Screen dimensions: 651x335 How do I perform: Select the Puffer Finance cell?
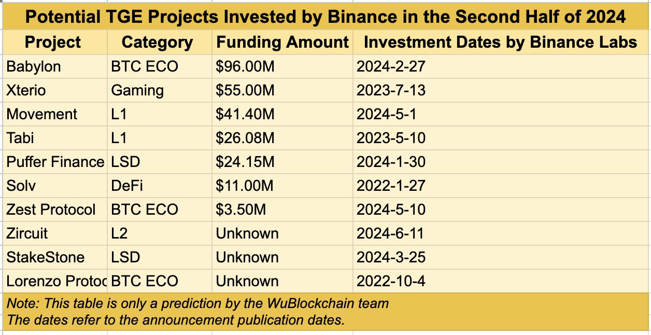(x=55, y=162)
